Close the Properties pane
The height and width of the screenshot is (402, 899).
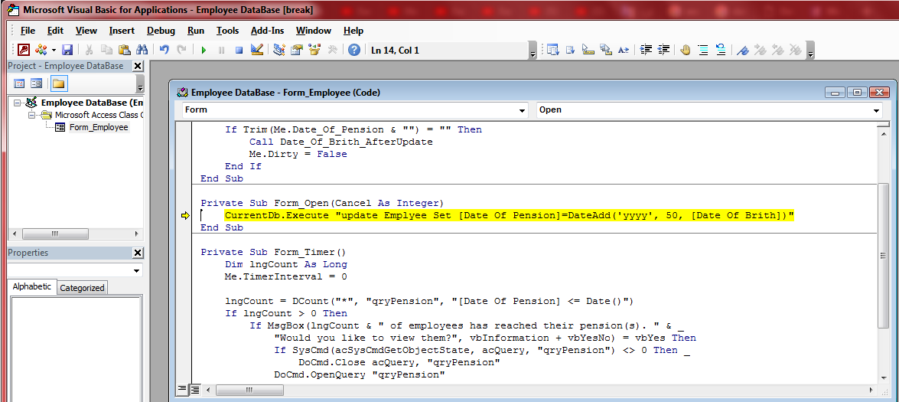[x=138, y=253]
